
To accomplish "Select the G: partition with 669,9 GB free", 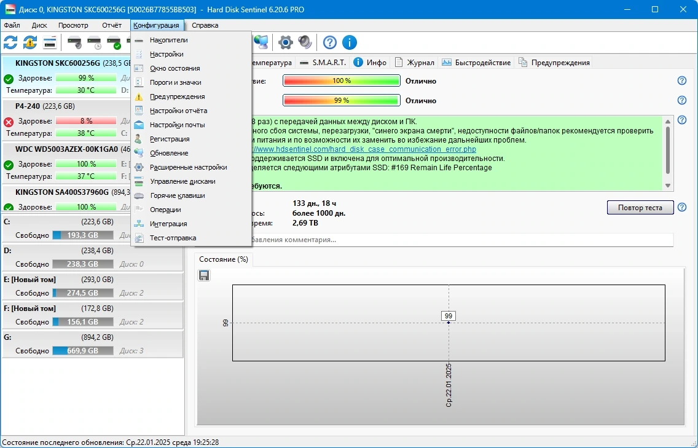I will coord(93,344).
